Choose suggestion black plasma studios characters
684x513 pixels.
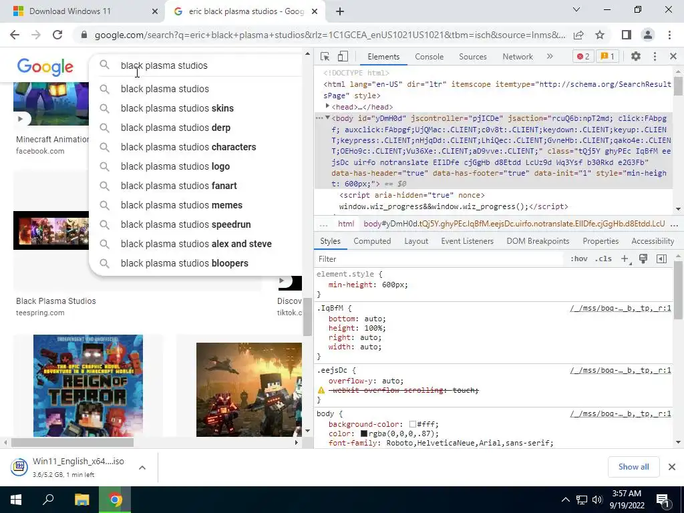point(195,147)
